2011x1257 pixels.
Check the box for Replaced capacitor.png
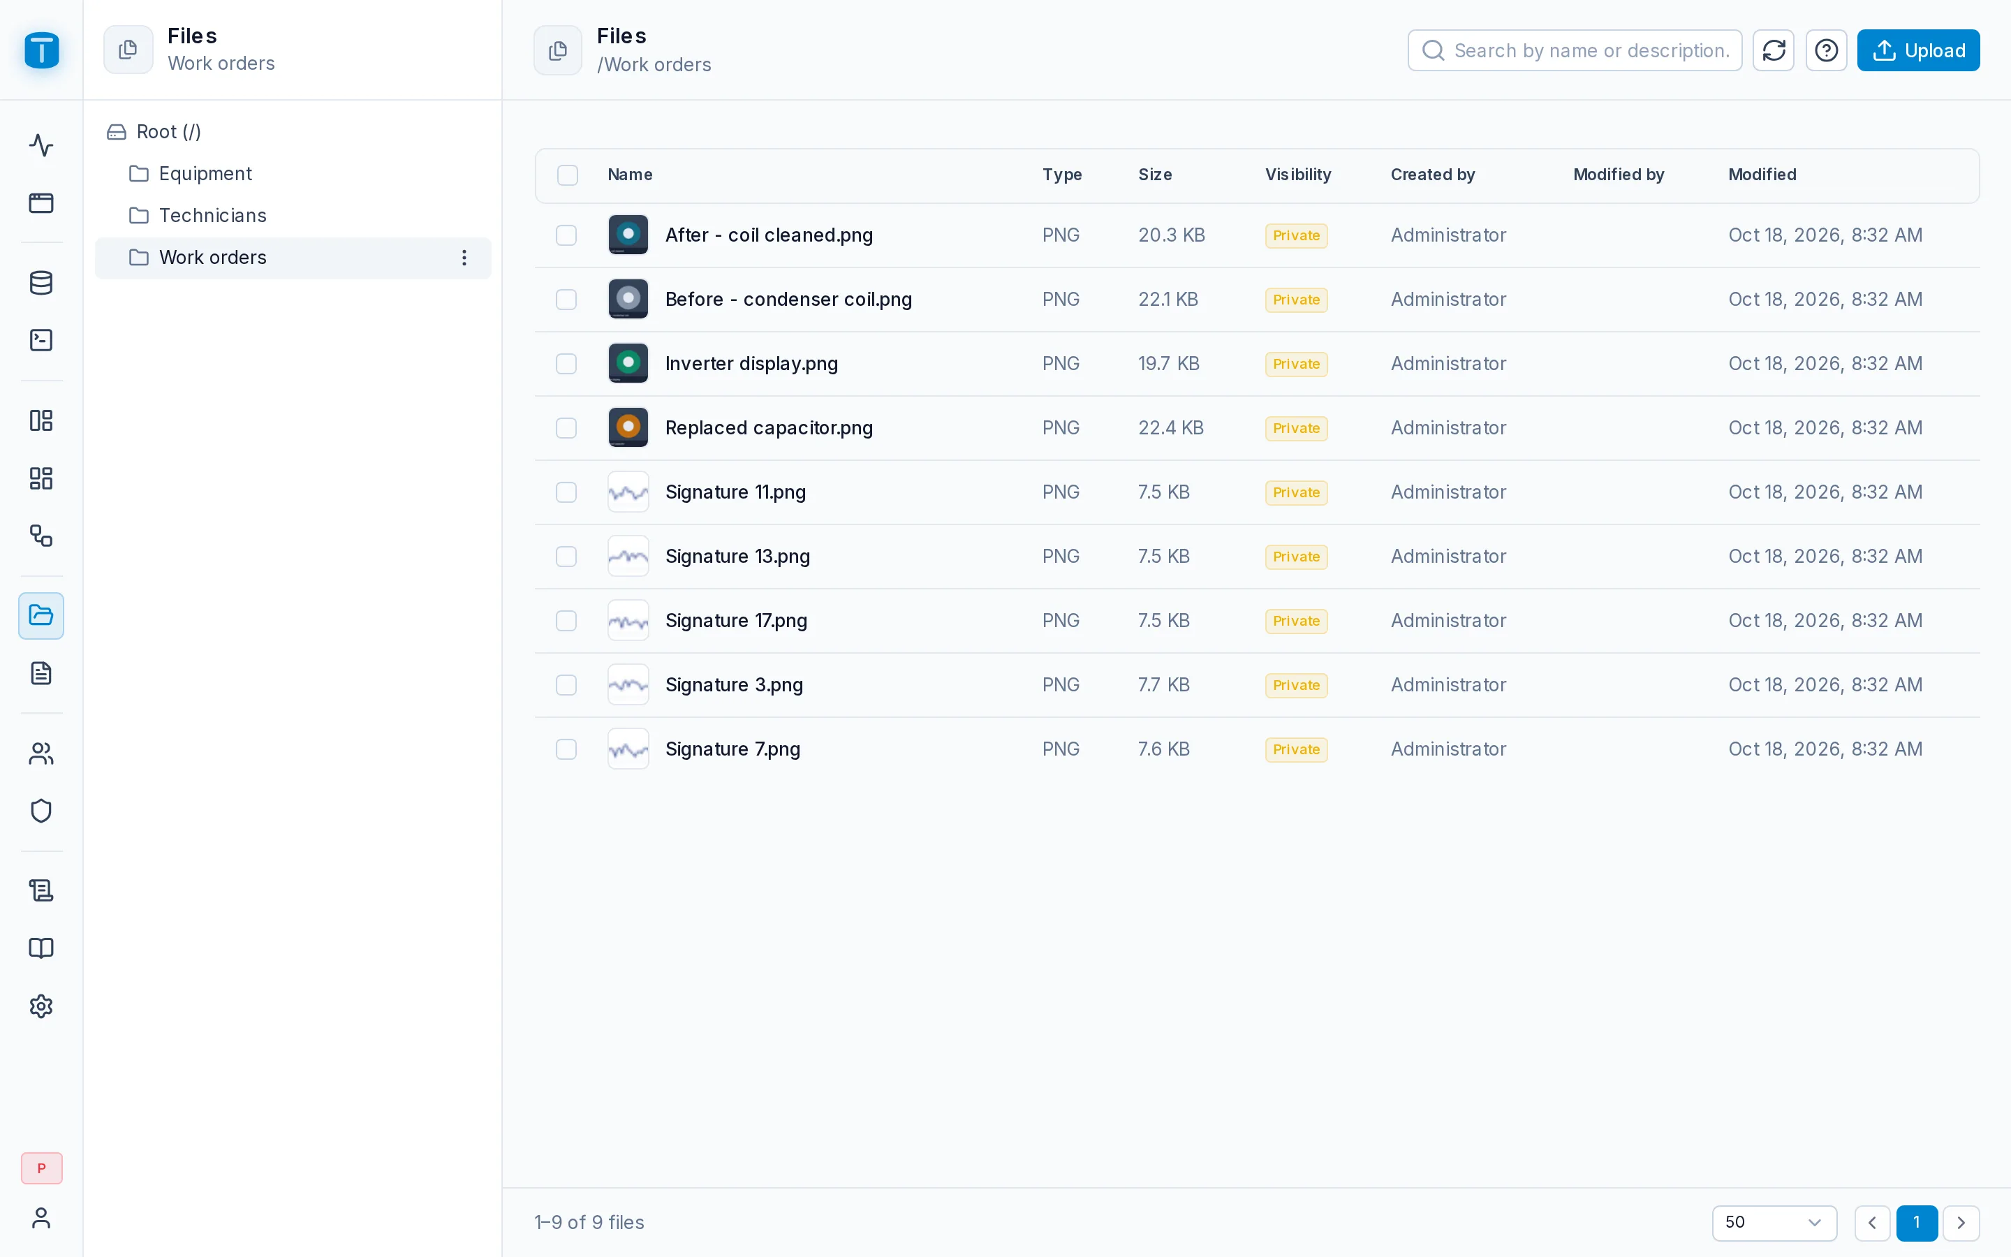tap(566, 428)
